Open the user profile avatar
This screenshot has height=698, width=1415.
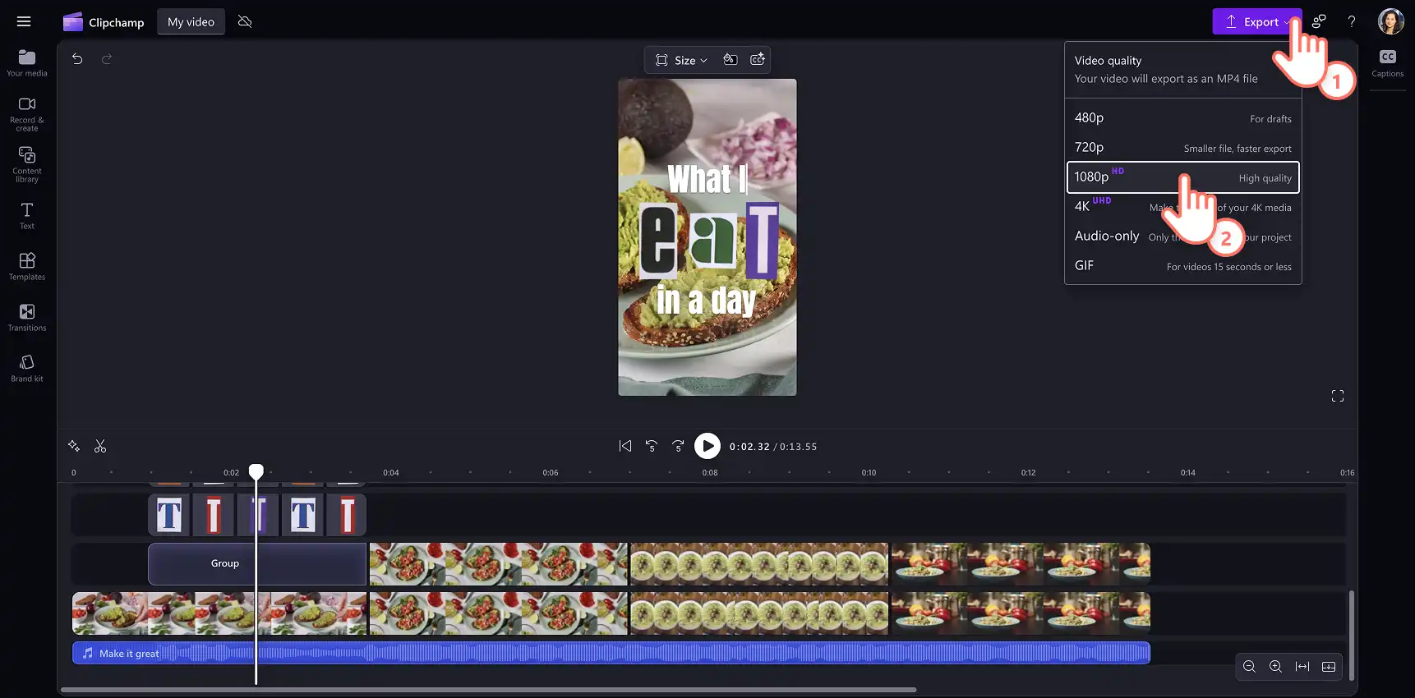[1391, 21]
